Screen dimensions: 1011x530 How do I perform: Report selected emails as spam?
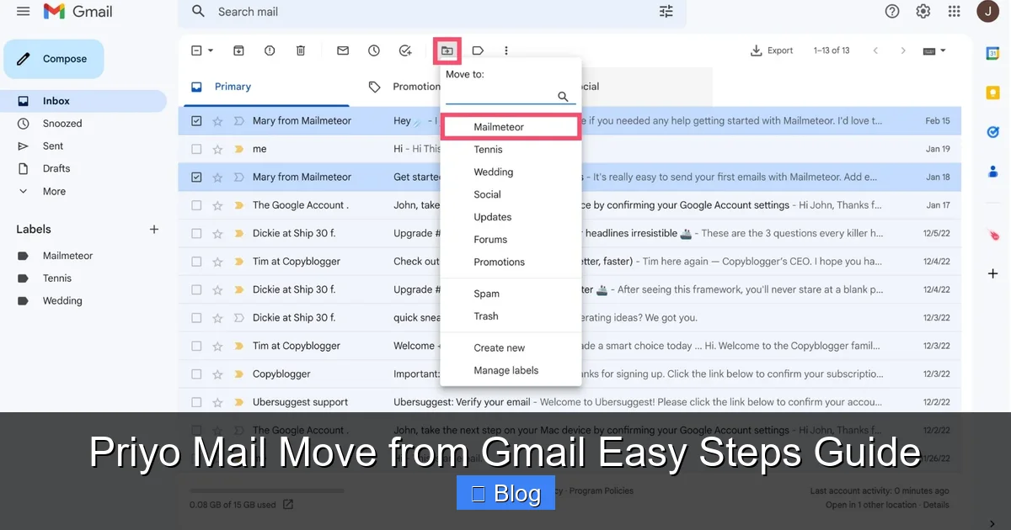270,50
